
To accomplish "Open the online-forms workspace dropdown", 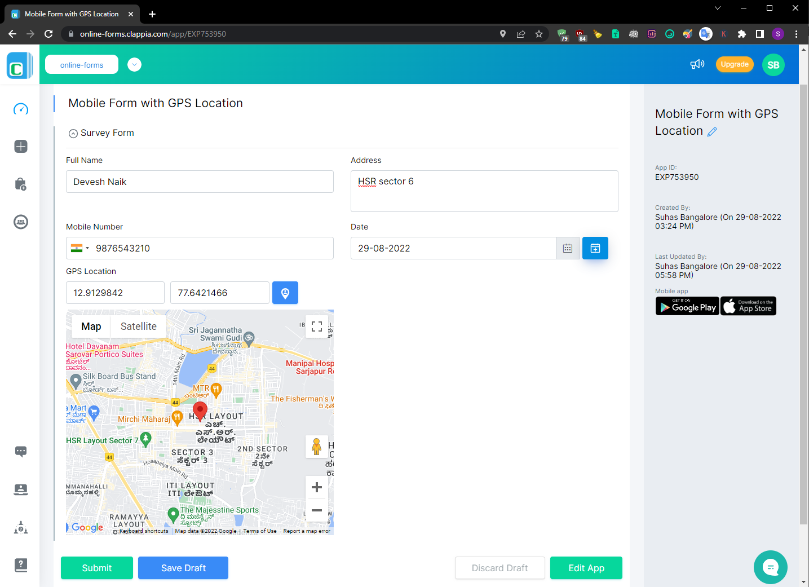I will (x=134, y=64).
